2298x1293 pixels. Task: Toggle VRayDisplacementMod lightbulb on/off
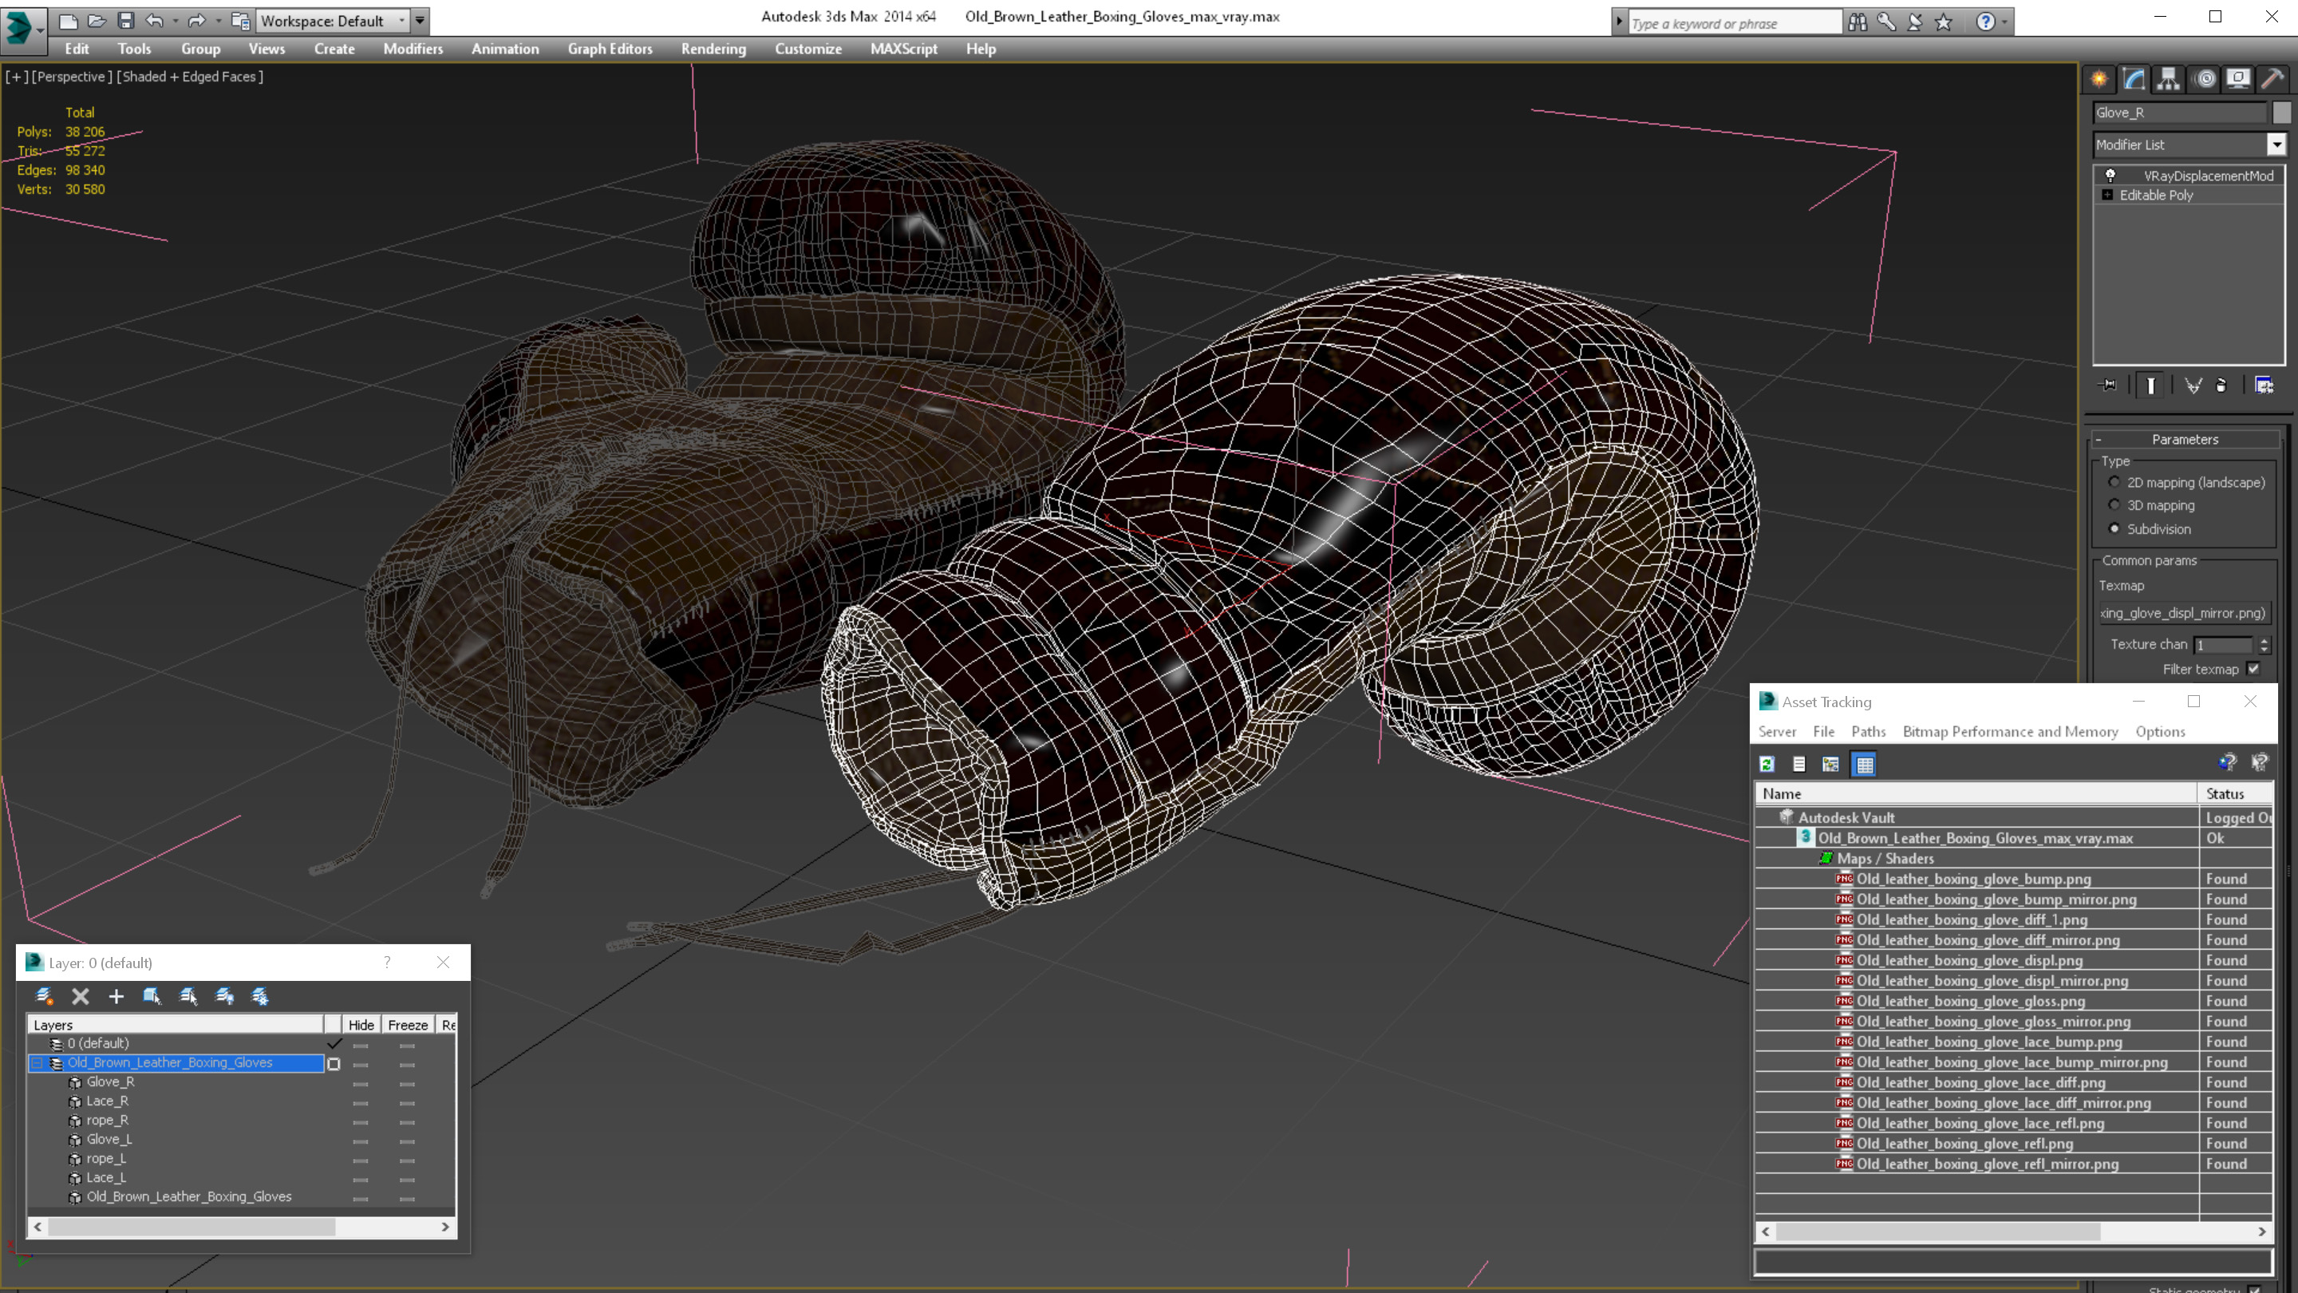2110,175
